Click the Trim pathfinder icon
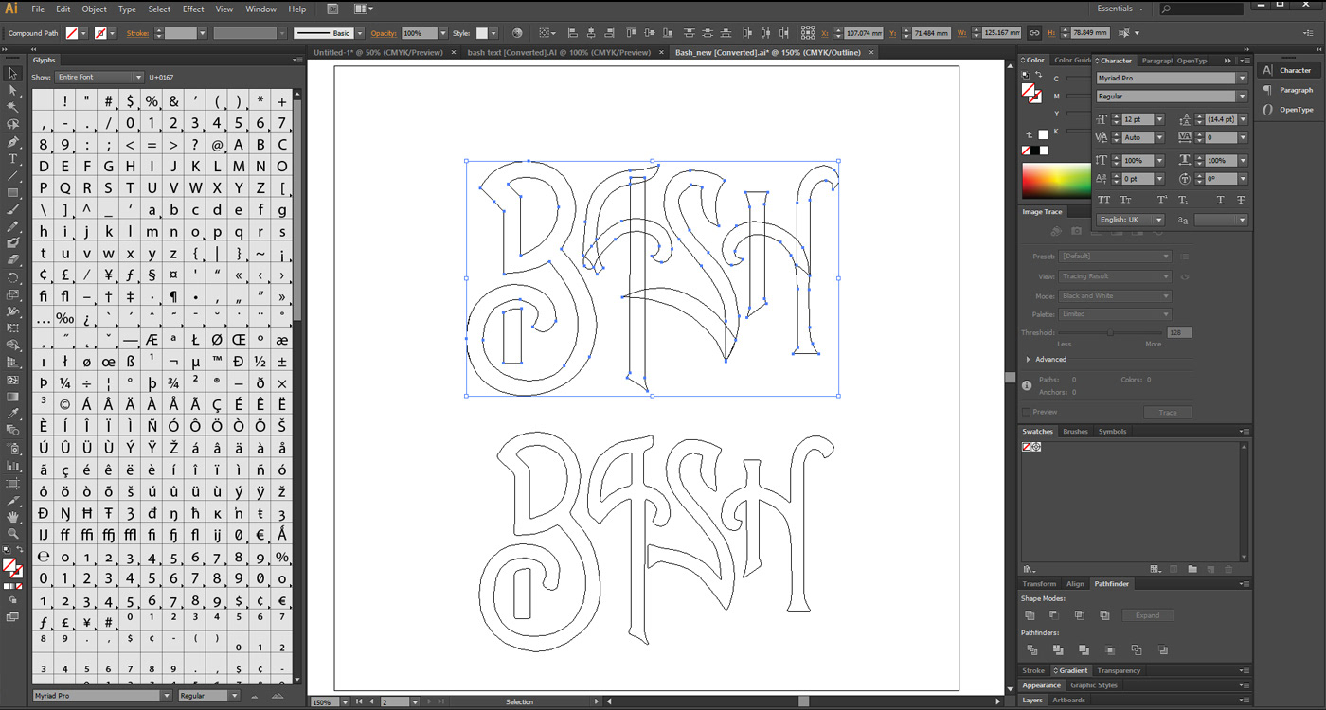 tap(1058, 650)
